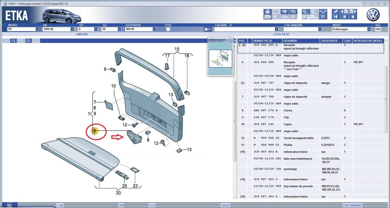Image resolution: width=390 pixels, height=208 pixels.
Task: Select part number 3C9 867 748
Action: (x=264, y=97)
